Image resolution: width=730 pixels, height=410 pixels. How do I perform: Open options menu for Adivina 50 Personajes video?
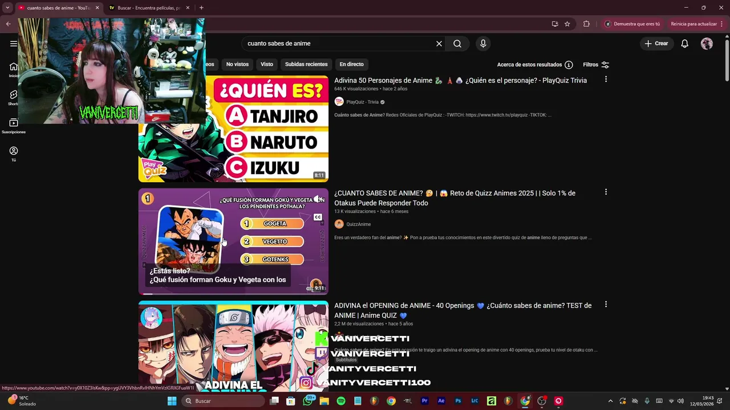606,79
